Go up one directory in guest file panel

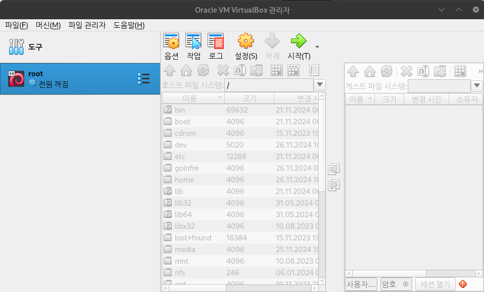click(x=353, y=71)
